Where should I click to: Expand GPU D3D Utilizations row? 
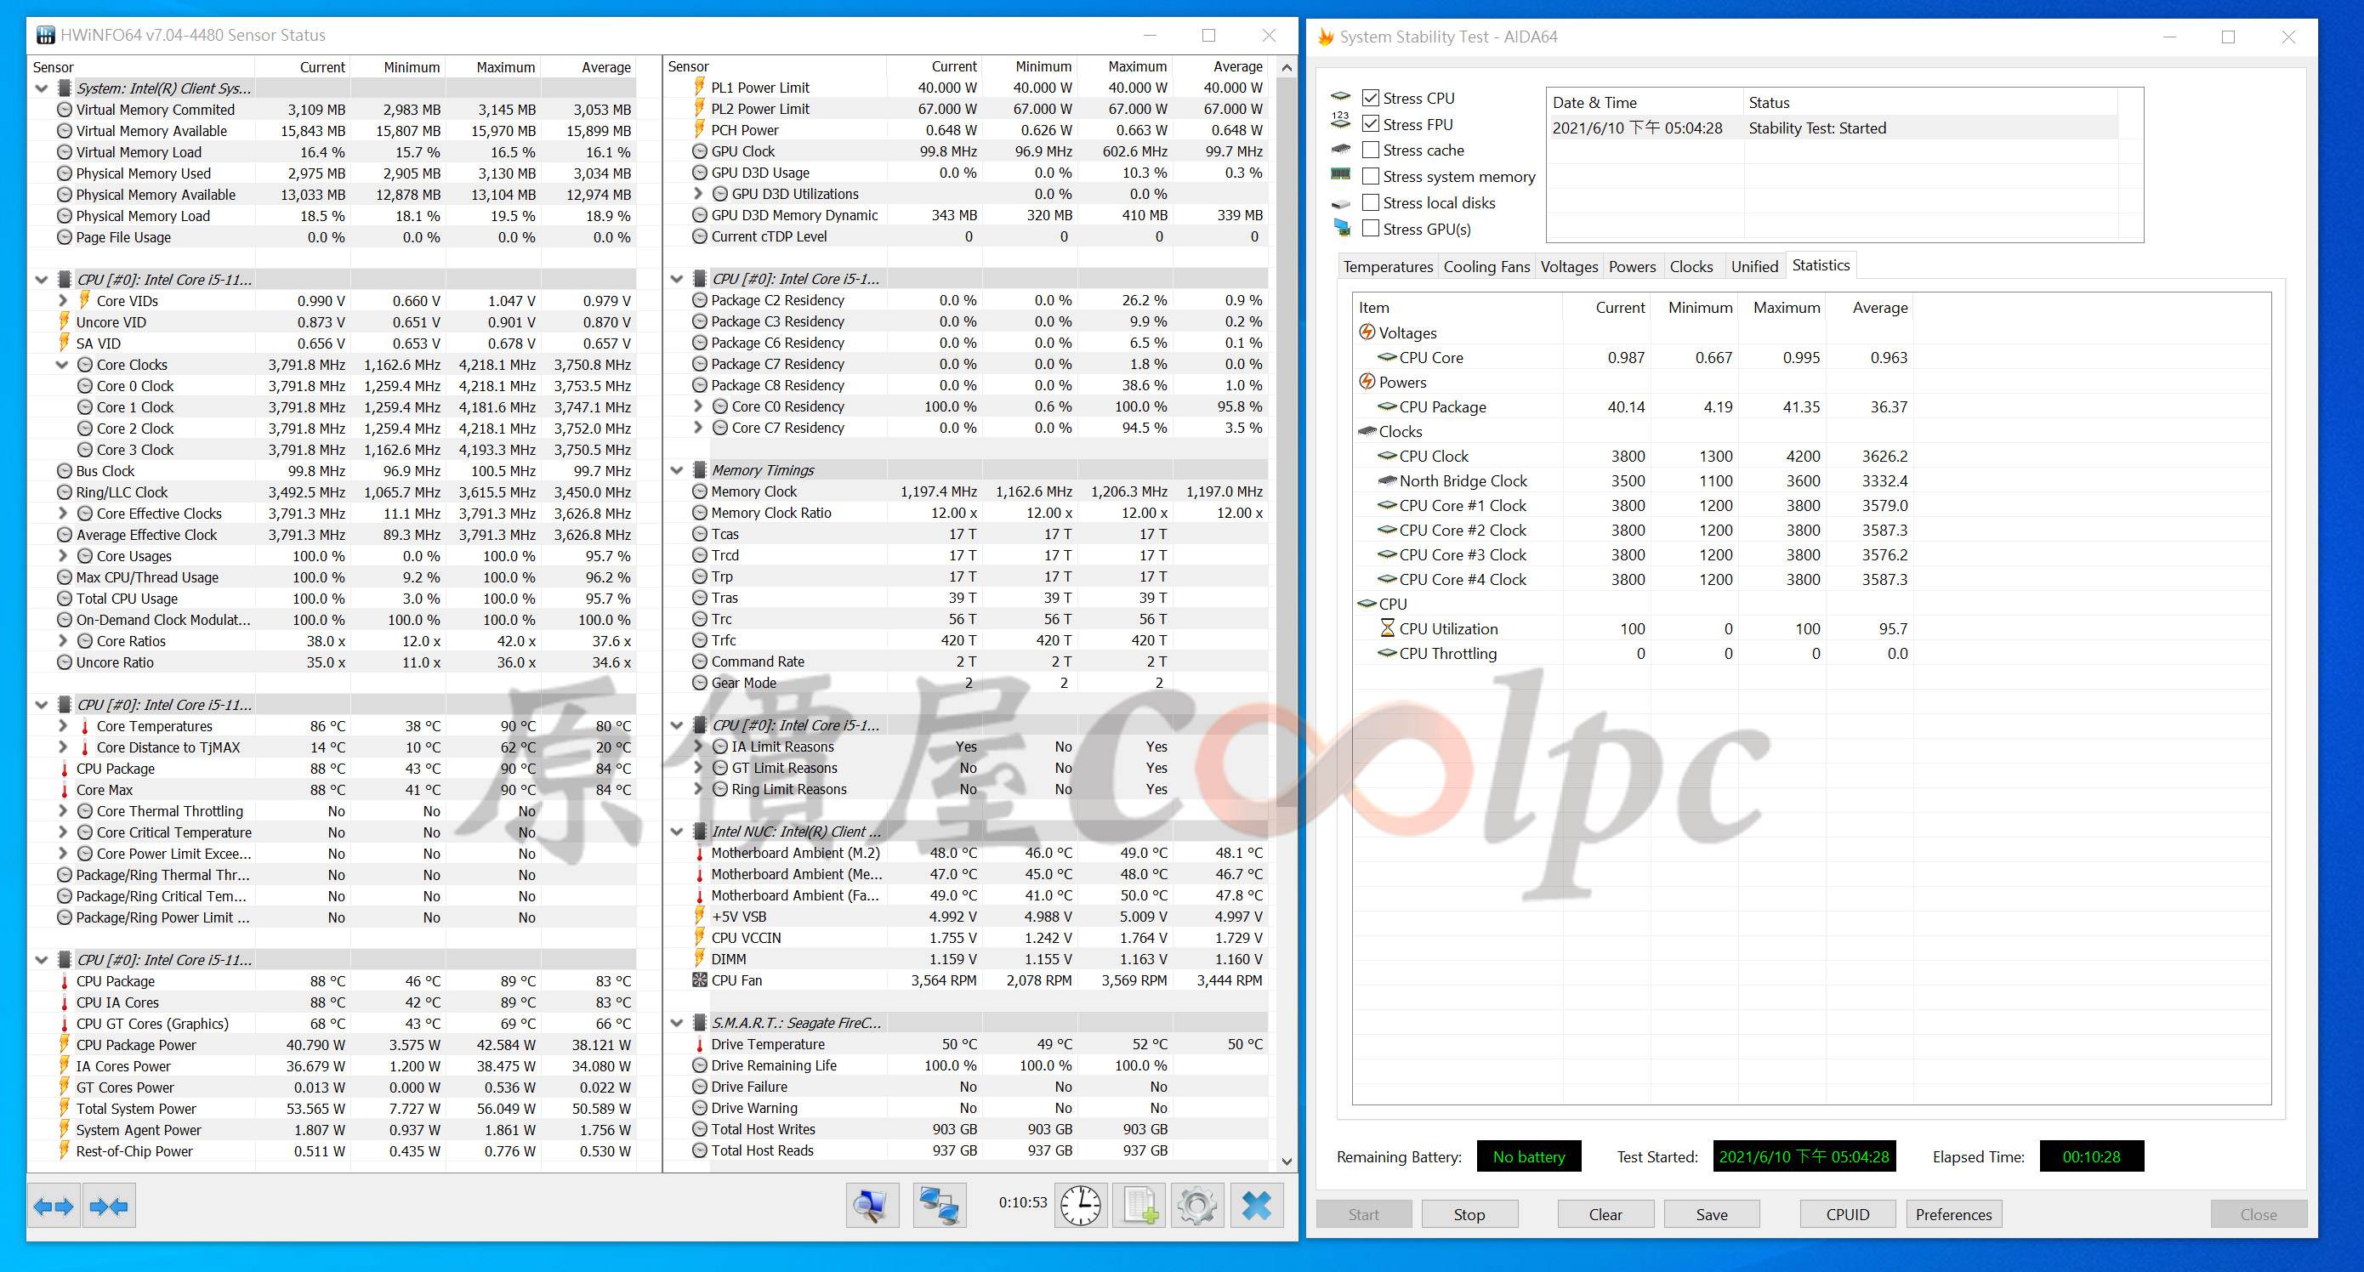pyautogui.click(x=698, y=194)
